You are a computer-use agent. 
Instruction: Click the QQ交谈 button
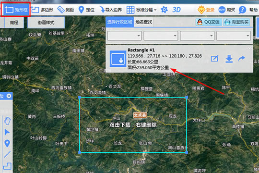[x=209, y=22]
